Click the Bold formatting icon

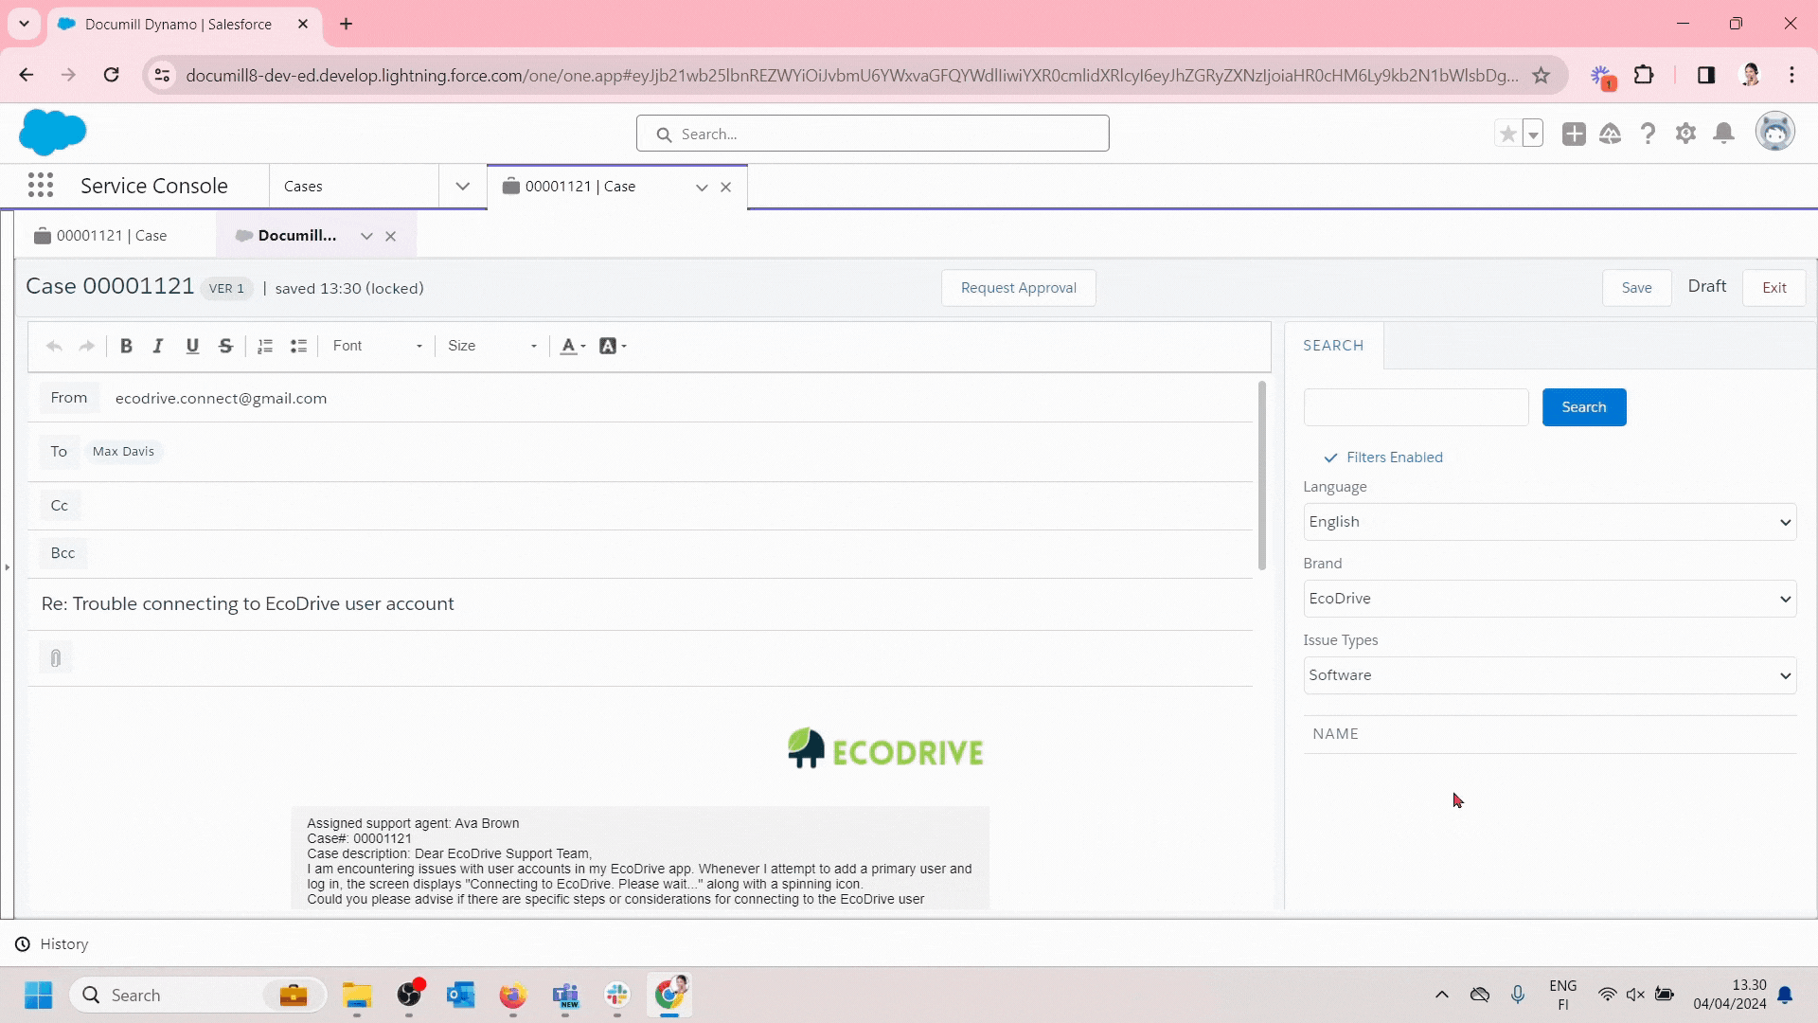click(x=126, y=346)
